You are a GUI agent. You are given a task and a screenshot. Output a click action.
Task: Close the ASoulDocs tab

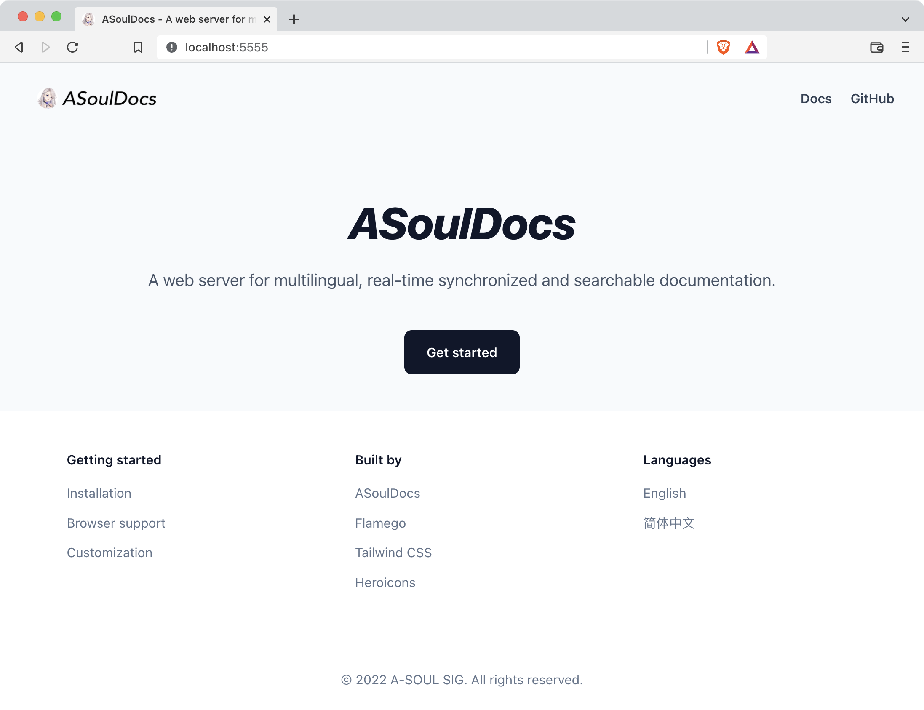(267, 19)
